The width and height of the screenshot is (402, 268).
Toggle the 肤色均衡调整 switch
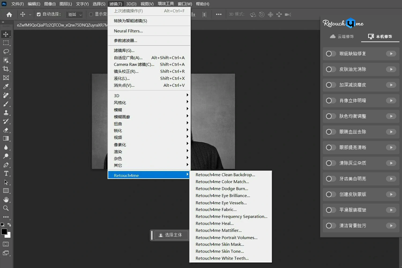330,116
